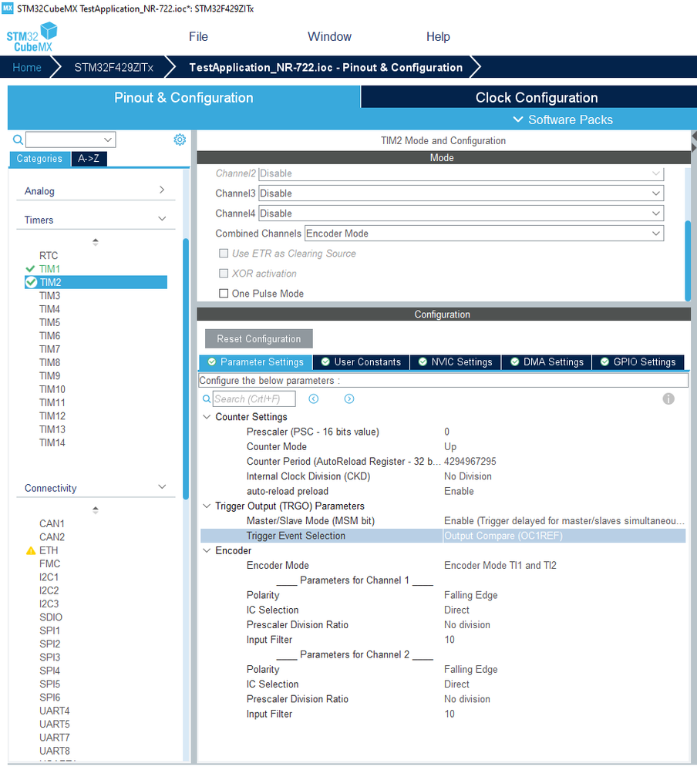
Task: Switch to the NVIC Settings tab
Action: [x=456, y=362]
